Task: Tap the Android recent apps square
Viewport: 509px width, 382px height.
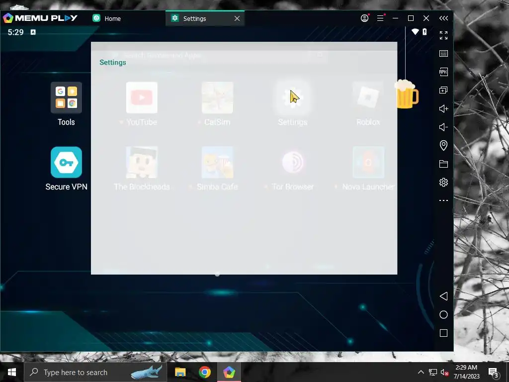Action: (x=443, y=333)
